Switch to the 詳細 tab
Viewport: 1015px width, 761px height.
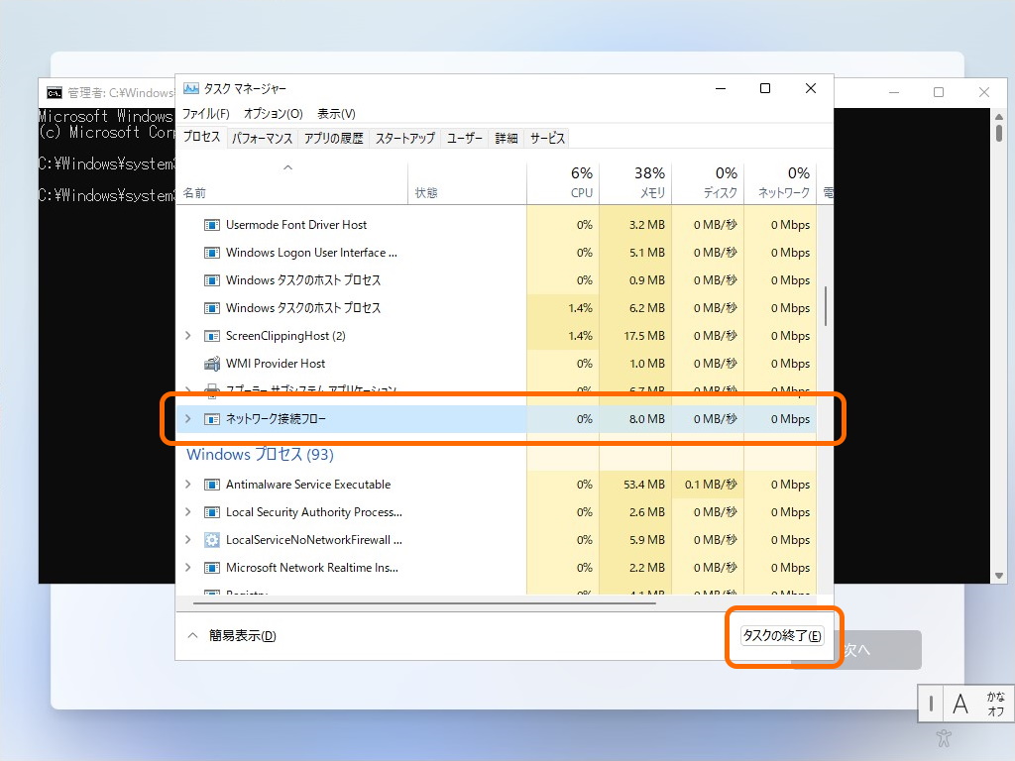[x=507, y=139]
